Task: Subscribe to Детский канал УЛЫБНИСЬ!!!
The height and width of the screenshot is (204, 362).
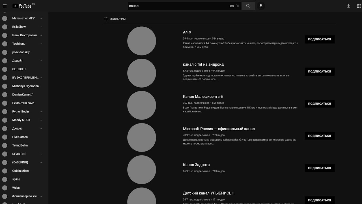Action: point(320,200)
